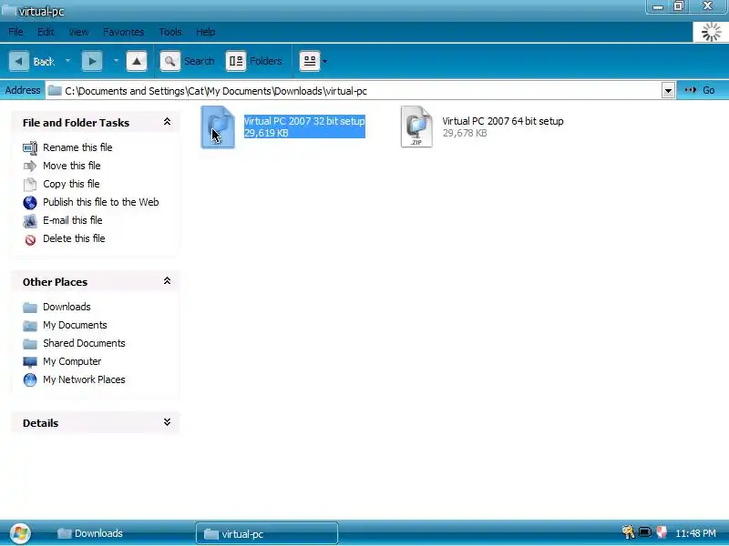Open the View menu
Image resolution: width=729 pixels, height=546 pixels.
(x=78, y=32)
